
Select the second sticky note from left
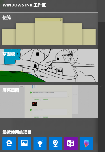pos(25,34)
